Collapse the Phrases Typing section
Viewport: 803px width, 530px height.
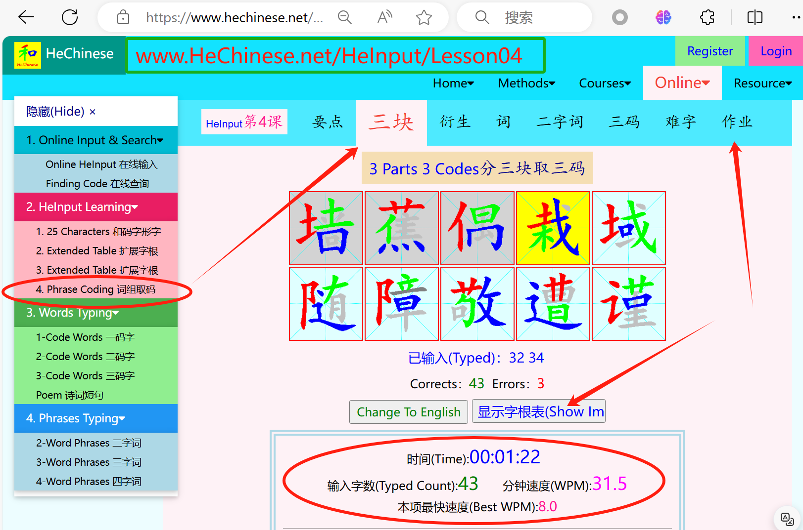[x=96, y=418]
